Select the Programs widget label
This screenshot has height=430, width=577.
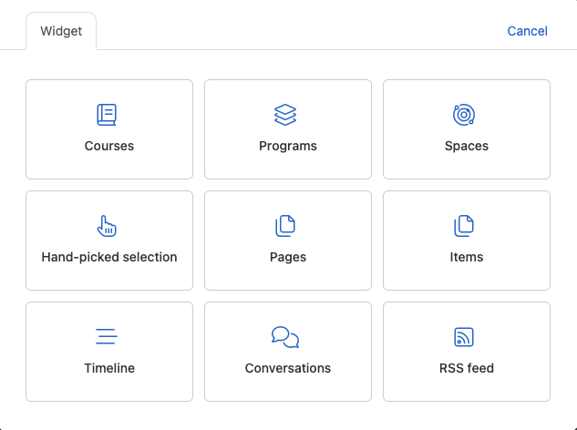click(288, 146)
